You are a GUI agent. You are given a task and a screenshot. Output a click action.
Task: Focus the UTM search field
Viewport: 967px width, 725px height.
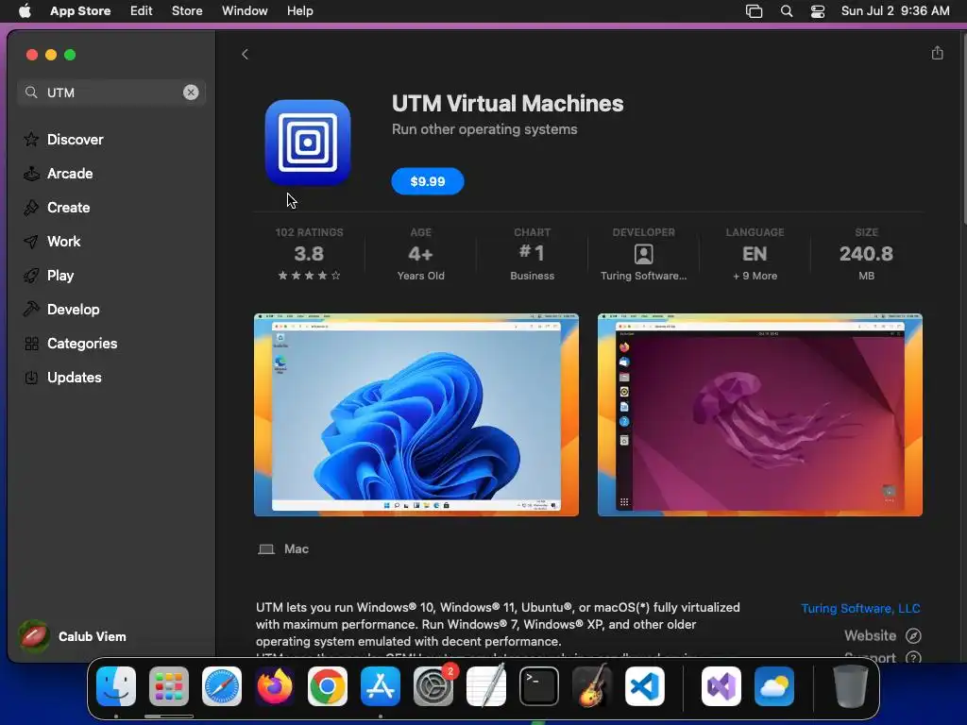point(111,93)
